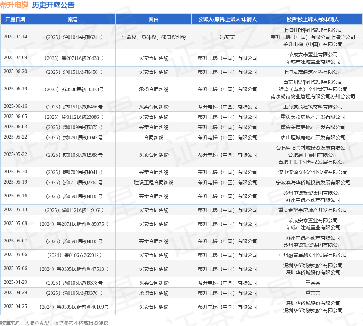The image size is (363, 326).
Task: Click defendant 重庆美骏房地产开发有限公司
Action: pos(313,117)
